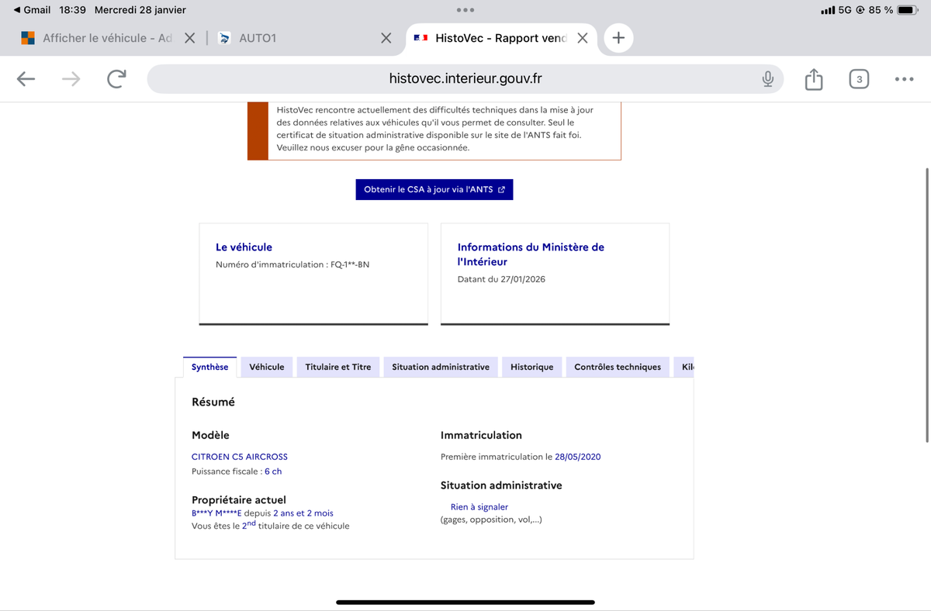The image size is (931, 611).
Task: Reload the HistoVec page
Action: click(116, 78)
